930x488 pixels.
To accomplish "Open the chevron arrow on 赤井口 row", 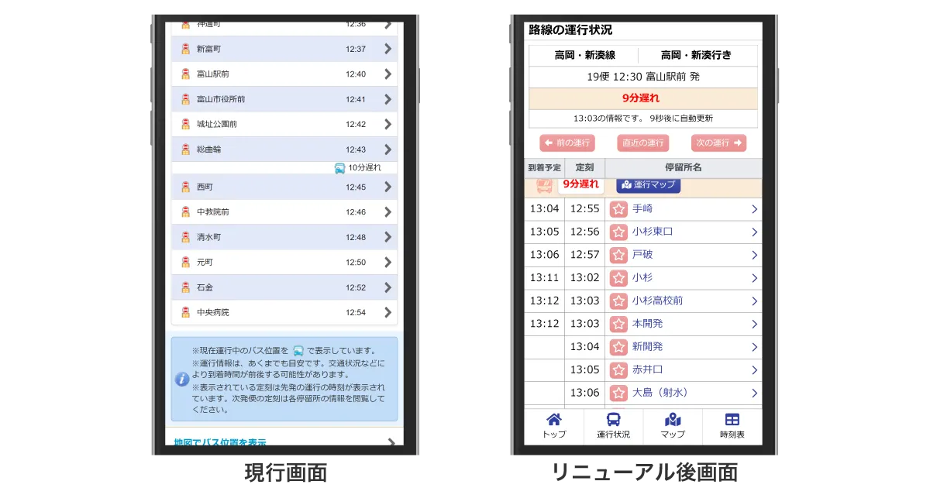I will pos(754,369).
